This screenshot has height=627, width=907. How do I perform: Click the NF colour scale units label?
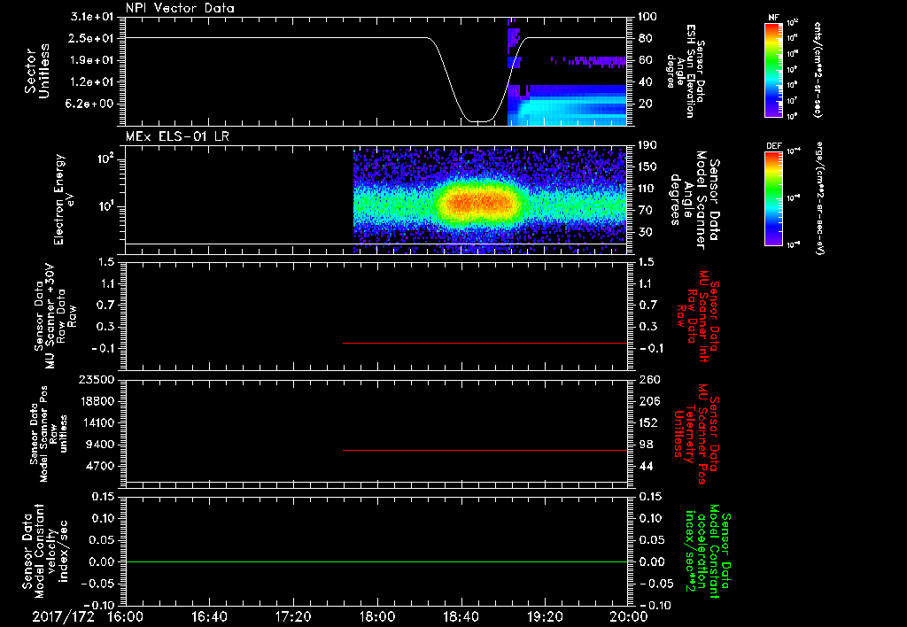pos(817,70)
